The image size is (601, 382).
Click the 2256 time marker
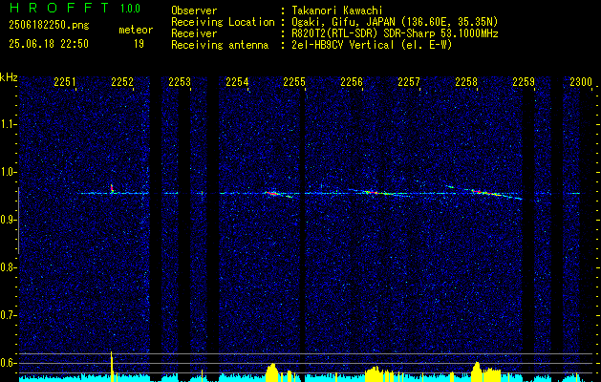pos(352,81)
